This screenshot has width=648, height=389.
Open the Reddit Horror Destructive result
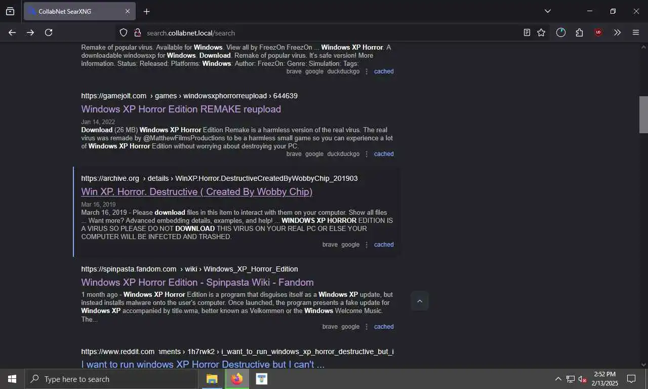202,364
